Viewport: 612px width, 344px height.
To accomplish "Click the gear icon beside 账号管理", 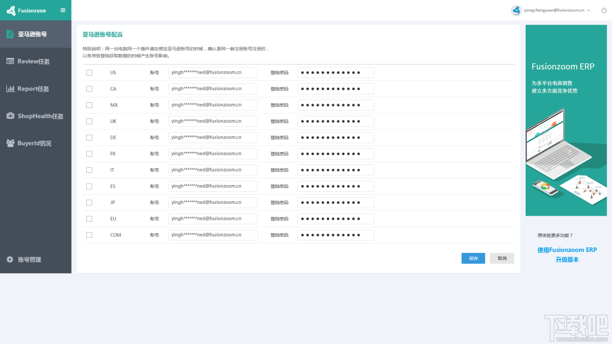I will tap(10, 259).
